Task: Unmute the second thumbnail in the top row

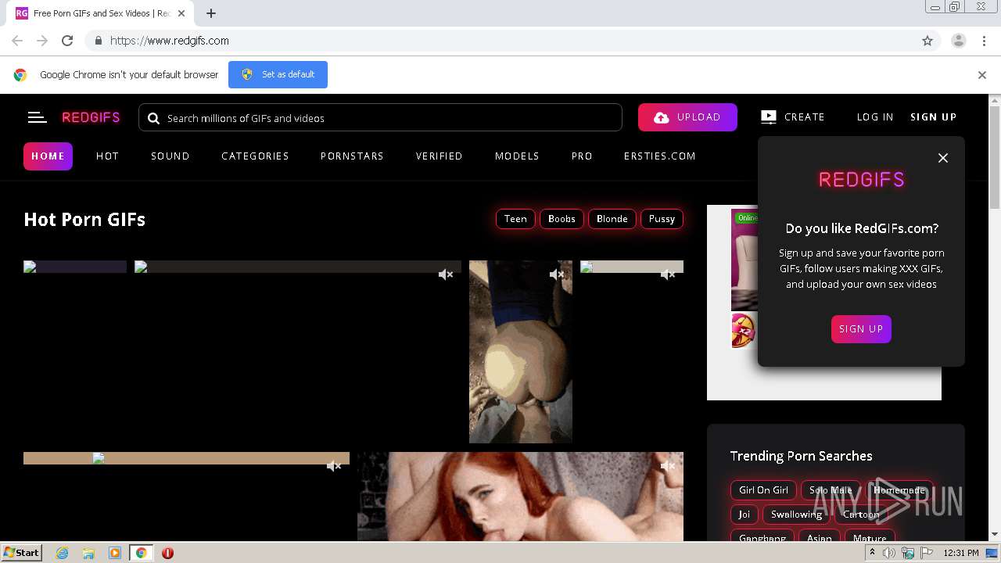Action: (x=446, y=274)
